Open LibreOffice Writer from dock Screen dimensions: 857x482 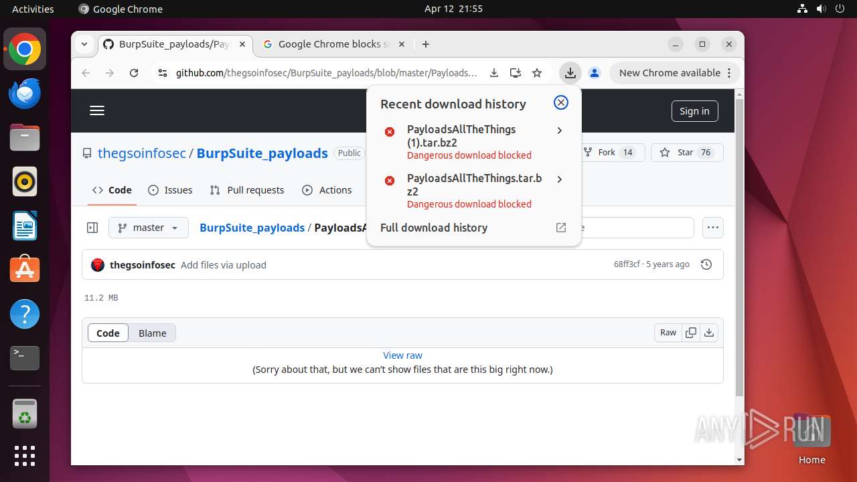(25, 226)
